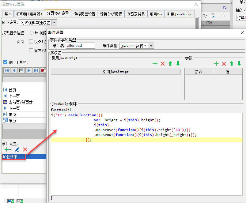Click the first page toolbar icon
This screenshot has width=246, height=203.
[7, 70]
